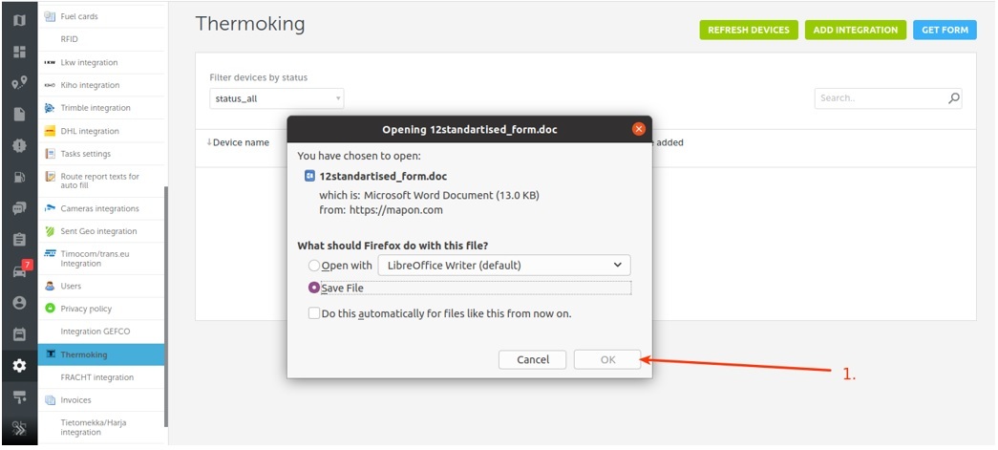Viewport: 998px width, 450px height.
Task: Click the double arrows icon at sidebar bottom
Action: click(19, 428)
